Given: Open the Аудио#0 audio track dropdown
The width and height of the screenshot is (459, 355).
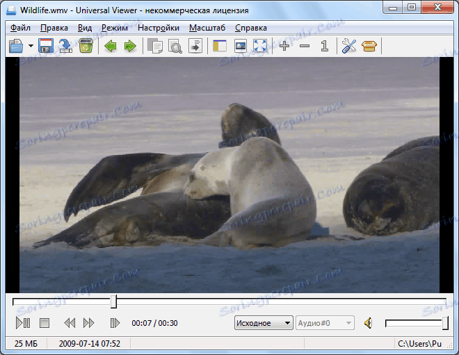Looking at the screenshot, I should point(325,323).
